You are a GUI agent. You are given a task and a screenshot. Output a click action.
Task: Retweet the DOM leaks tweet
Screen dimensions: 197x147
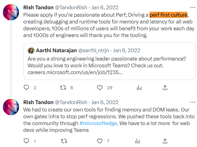tap(64, 141)
